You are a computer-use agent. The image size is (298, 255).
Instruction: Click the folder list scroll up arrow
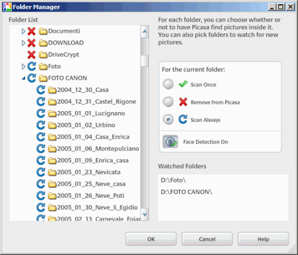coord(145,32)
